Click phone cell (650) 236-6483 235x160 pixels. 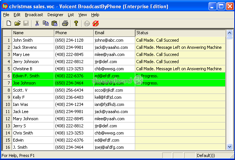tap(74, 97)
